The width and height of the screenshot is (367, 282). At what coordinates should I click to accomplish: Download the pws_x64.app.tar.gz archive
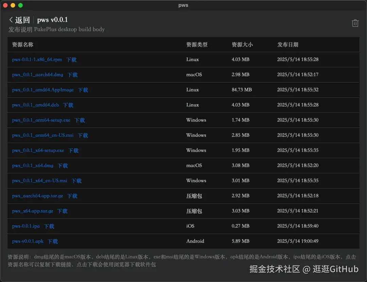click(62, 211)
